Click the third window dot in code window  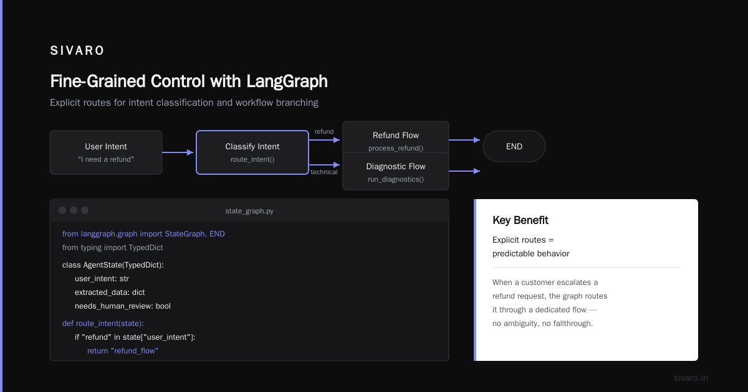(85, 210)
